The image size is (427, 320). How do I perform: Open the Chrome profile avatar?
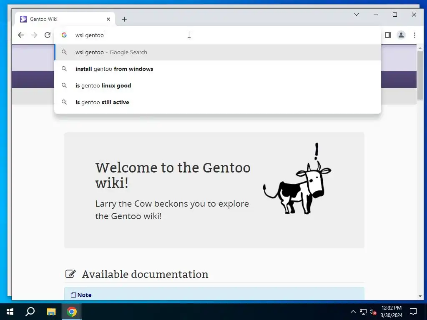(x=401, y=35)
